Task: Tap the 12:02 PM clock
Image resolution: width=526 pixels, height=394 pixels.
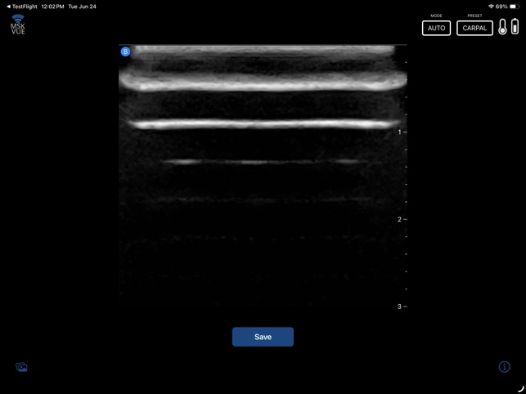Action: tap(52, 7)
